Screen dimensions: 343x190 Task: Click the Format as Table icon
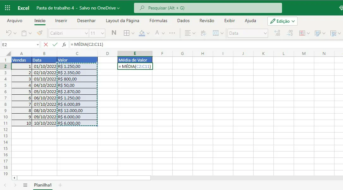318,33
